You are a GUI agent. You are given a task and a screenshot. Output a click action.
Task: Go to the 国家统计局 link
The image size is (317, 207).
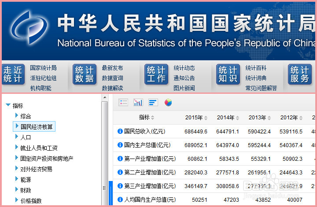(x=43, y=68)
